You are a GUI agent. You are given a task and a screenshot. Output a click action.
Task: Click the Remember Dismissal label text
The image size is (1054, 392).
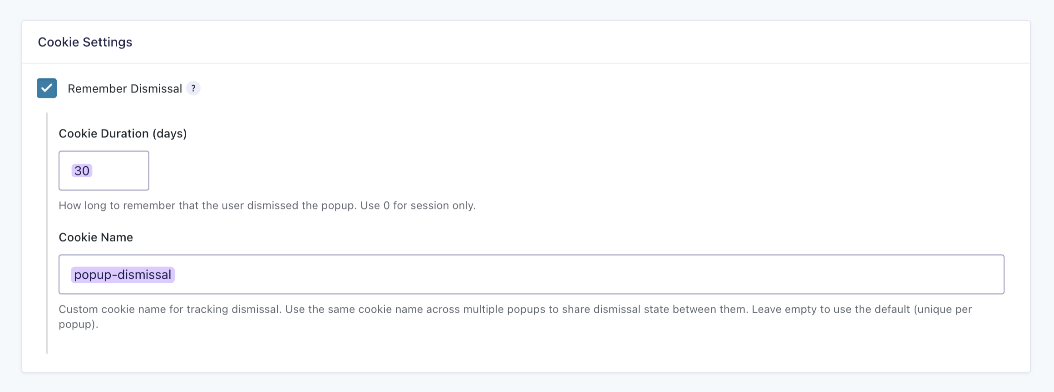tap(124, 89)
